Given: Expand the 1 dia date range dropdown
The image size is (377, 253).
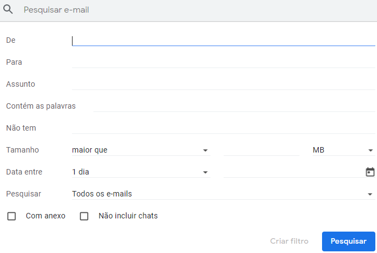Looking at the screenshot, I should pos(141,172).
